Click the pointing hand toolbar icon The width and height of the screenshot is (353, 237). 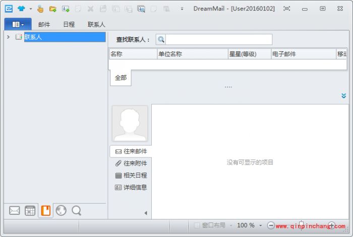click(x=40, y=9)
